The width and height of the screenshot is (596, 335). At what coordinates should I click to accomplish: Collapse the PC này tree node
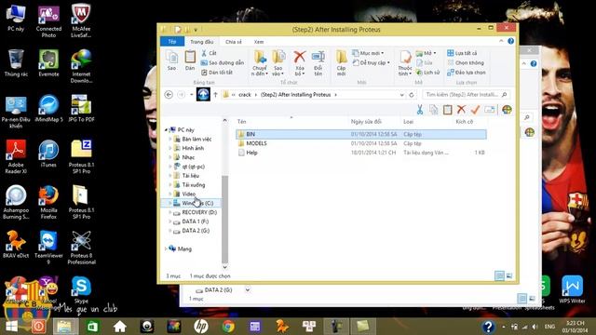pos(166,130)
